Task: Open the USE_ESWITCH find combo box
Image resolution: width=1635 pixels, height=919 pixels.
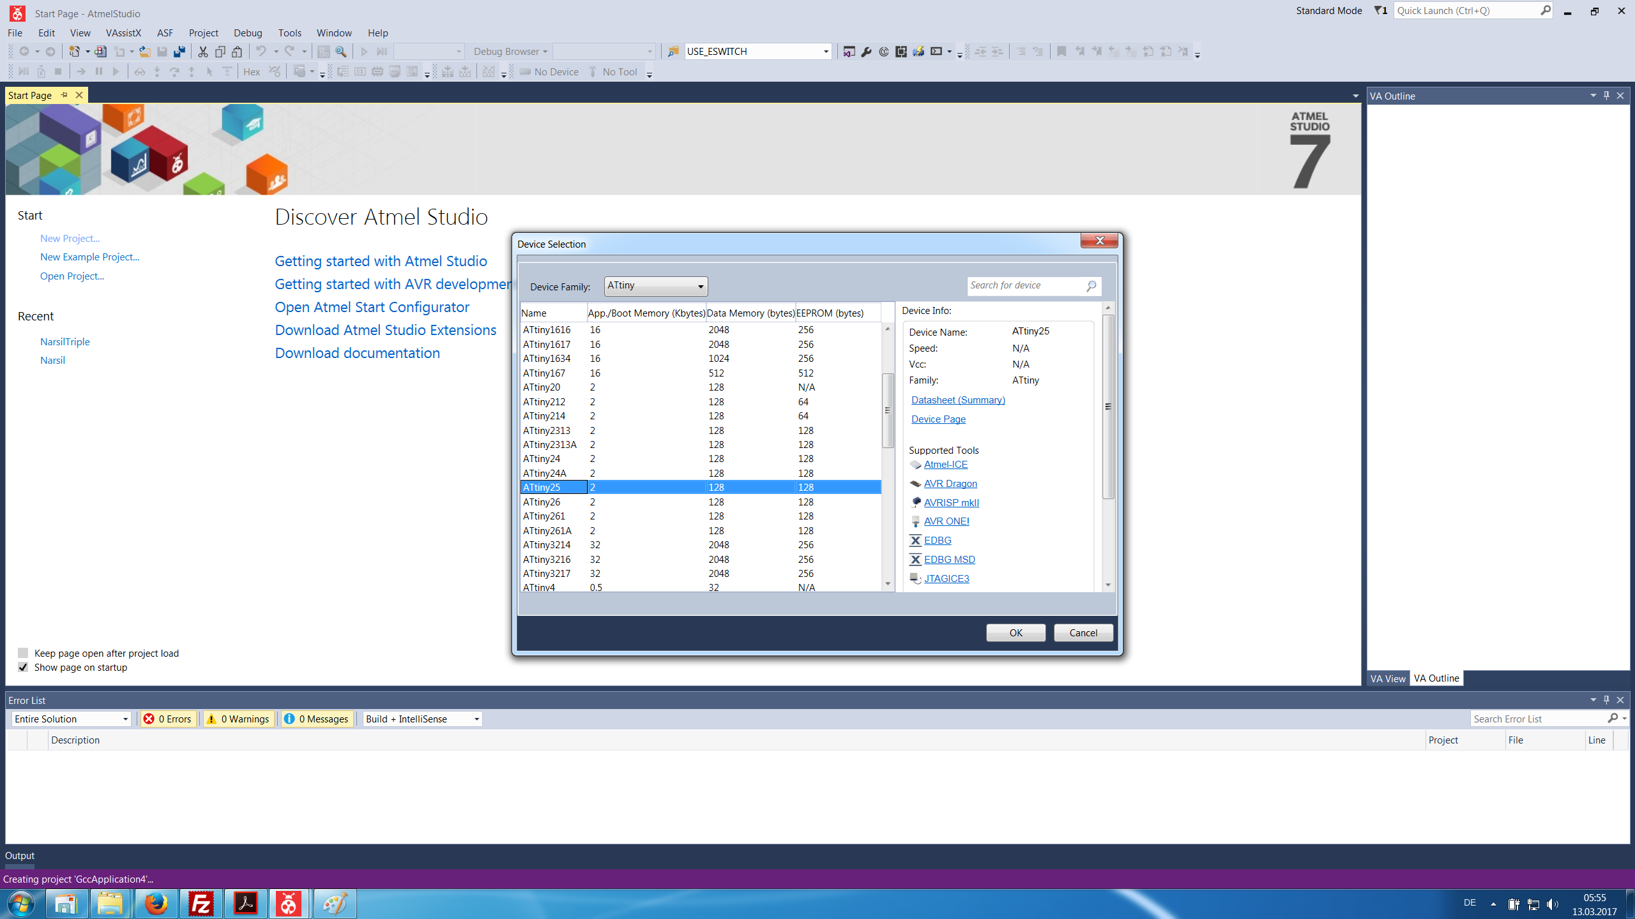Action: pos(825,52)
